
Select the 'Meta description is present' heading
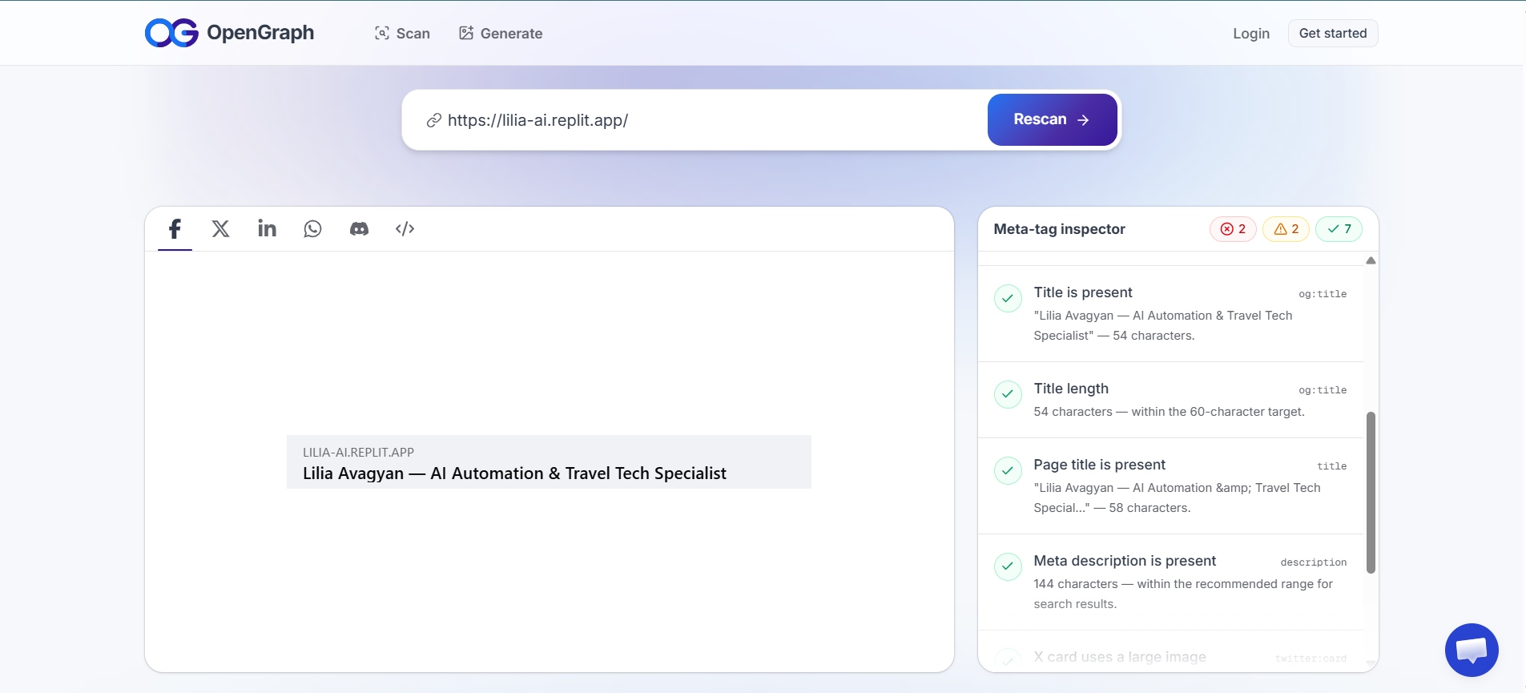(1125, 561)
